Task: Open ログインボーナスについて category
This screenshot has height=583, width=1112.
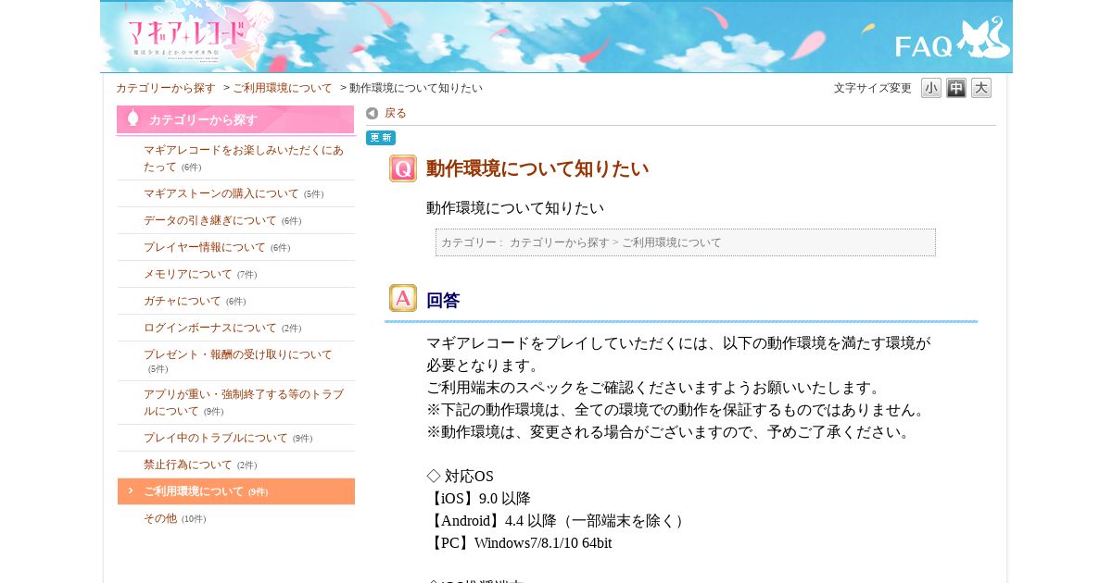Action: pyautogui.click(x=210, y=328)
